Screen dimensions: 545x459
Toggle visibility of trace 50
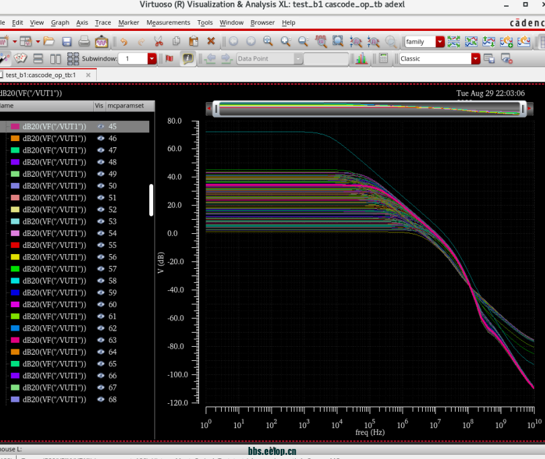pyautogui.click(x=101, y=185)
